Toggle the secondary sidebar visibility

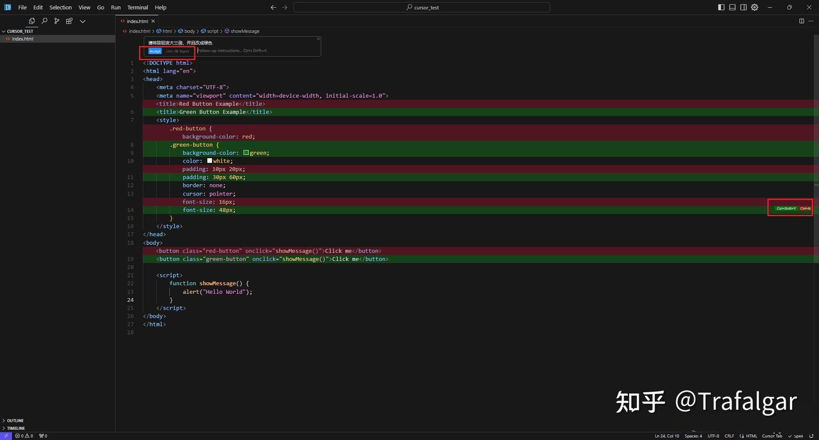pyautogui.click(x=743, y=7)
